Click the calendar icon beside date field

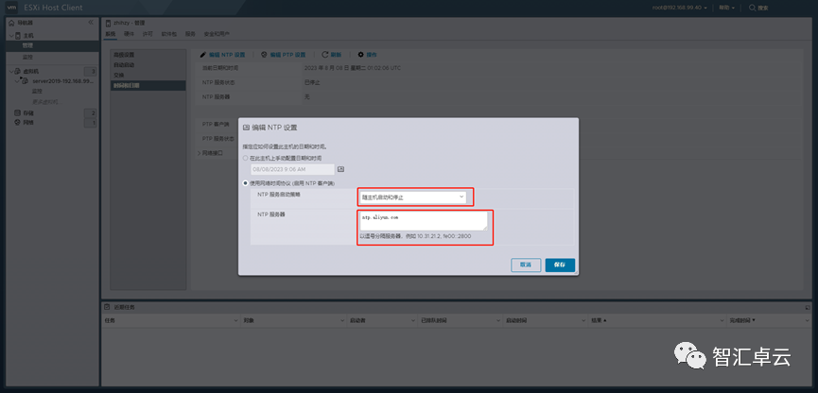(x=341, y=169)
